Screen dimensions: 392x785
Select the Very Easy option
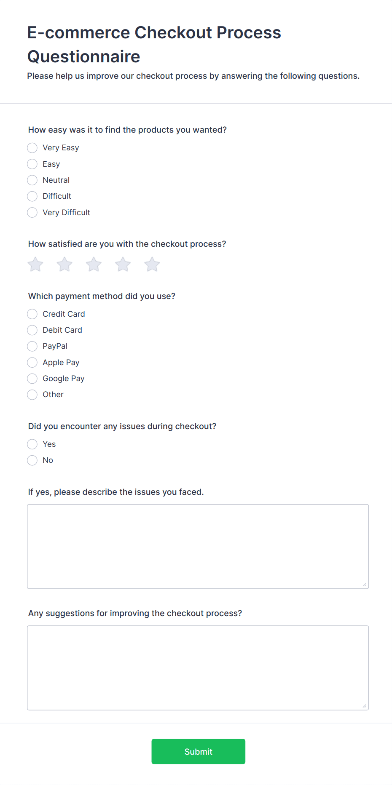32,148
